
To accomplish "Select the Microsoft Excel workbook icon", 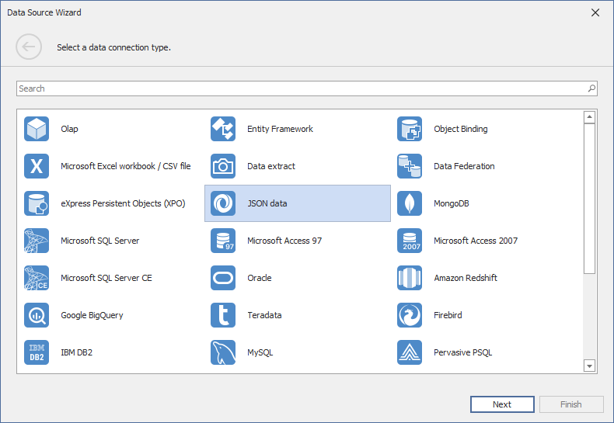I will (x=37, y=166).
